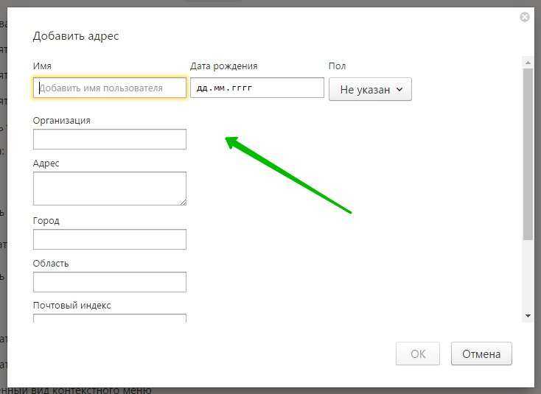Click the 'Город' label

46,221
